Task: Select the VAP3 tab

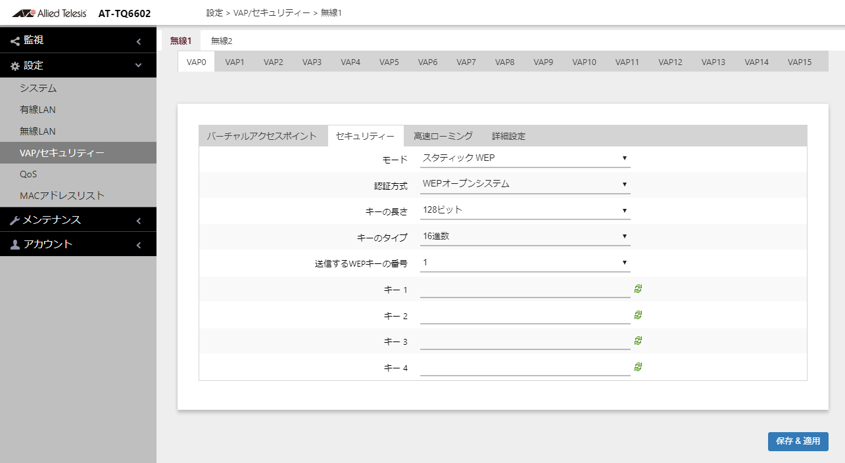Action: point(312,62)
